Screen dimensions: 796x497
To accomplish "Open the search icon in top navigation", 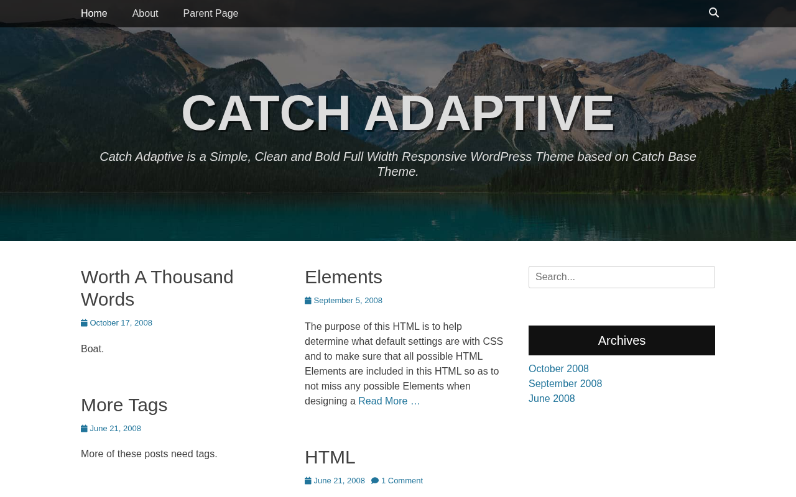I will point(714,13).
